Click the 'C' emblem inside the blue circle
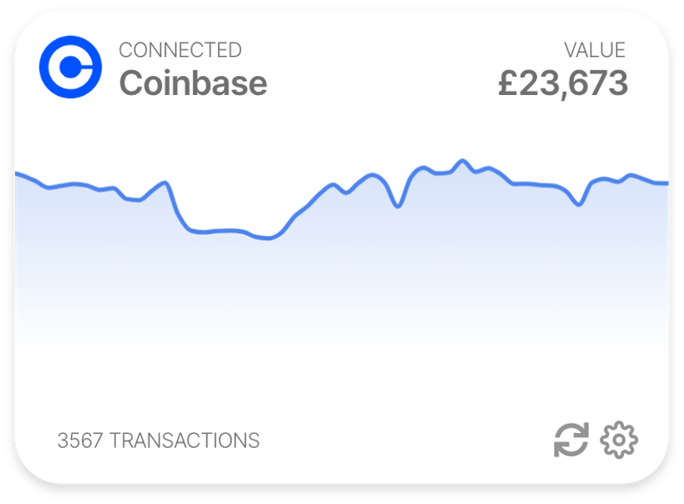684x504 pixels. pos(73,66)
